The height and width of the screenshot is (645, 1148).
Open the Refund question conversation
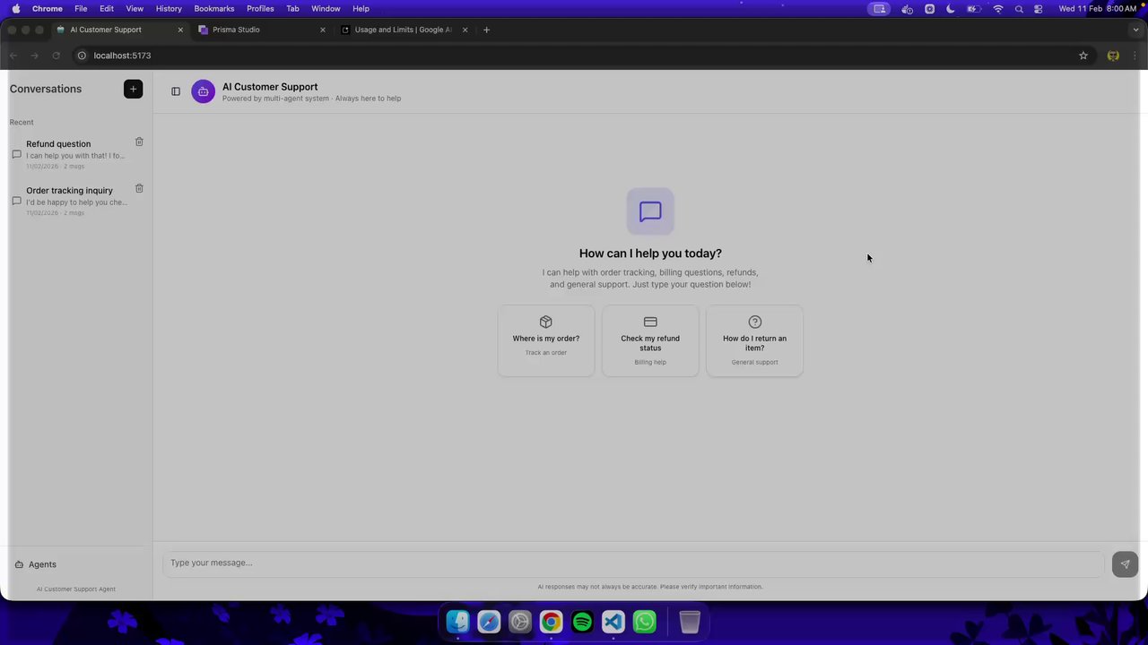pos(77,154)
